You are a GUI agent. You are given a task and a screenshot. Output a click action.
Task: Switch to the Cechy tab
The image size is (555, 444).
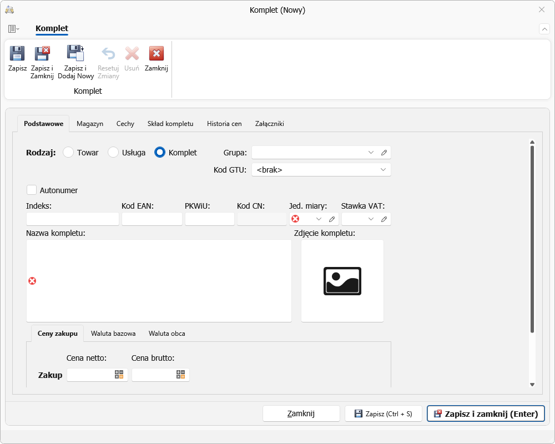[x=125, y=124]
